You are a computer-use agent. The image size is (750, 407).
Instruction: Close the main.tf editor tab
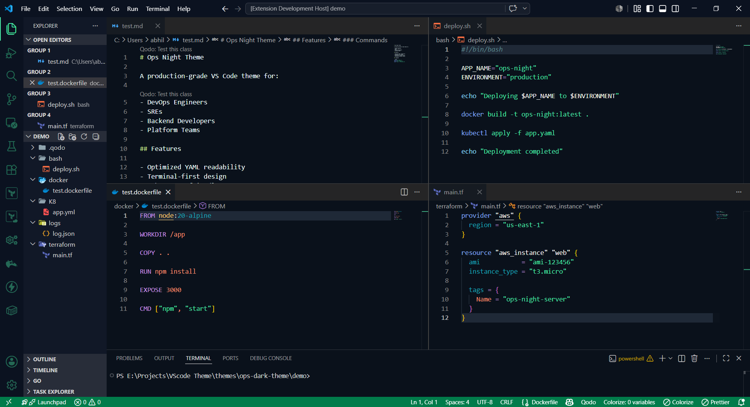point(480,192)
